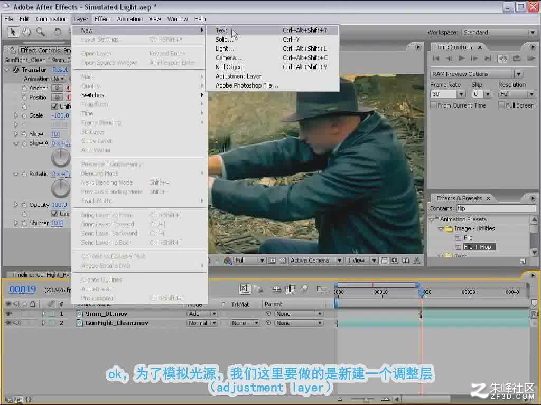Viewport: 541px width, 405px height.
Task: Click the Opacity value 100.0
Action: 59,205
